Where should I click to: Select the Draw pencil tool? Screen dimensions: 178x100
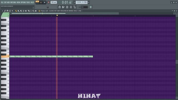tap(16, 11)
